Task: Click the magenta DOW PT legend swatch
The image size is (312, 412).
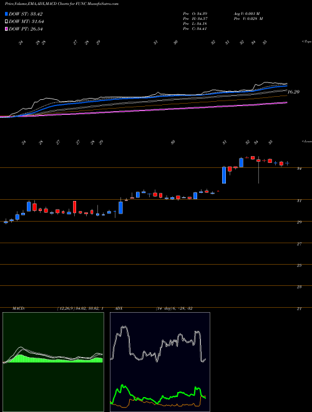Action: click(x=6, y=29)
